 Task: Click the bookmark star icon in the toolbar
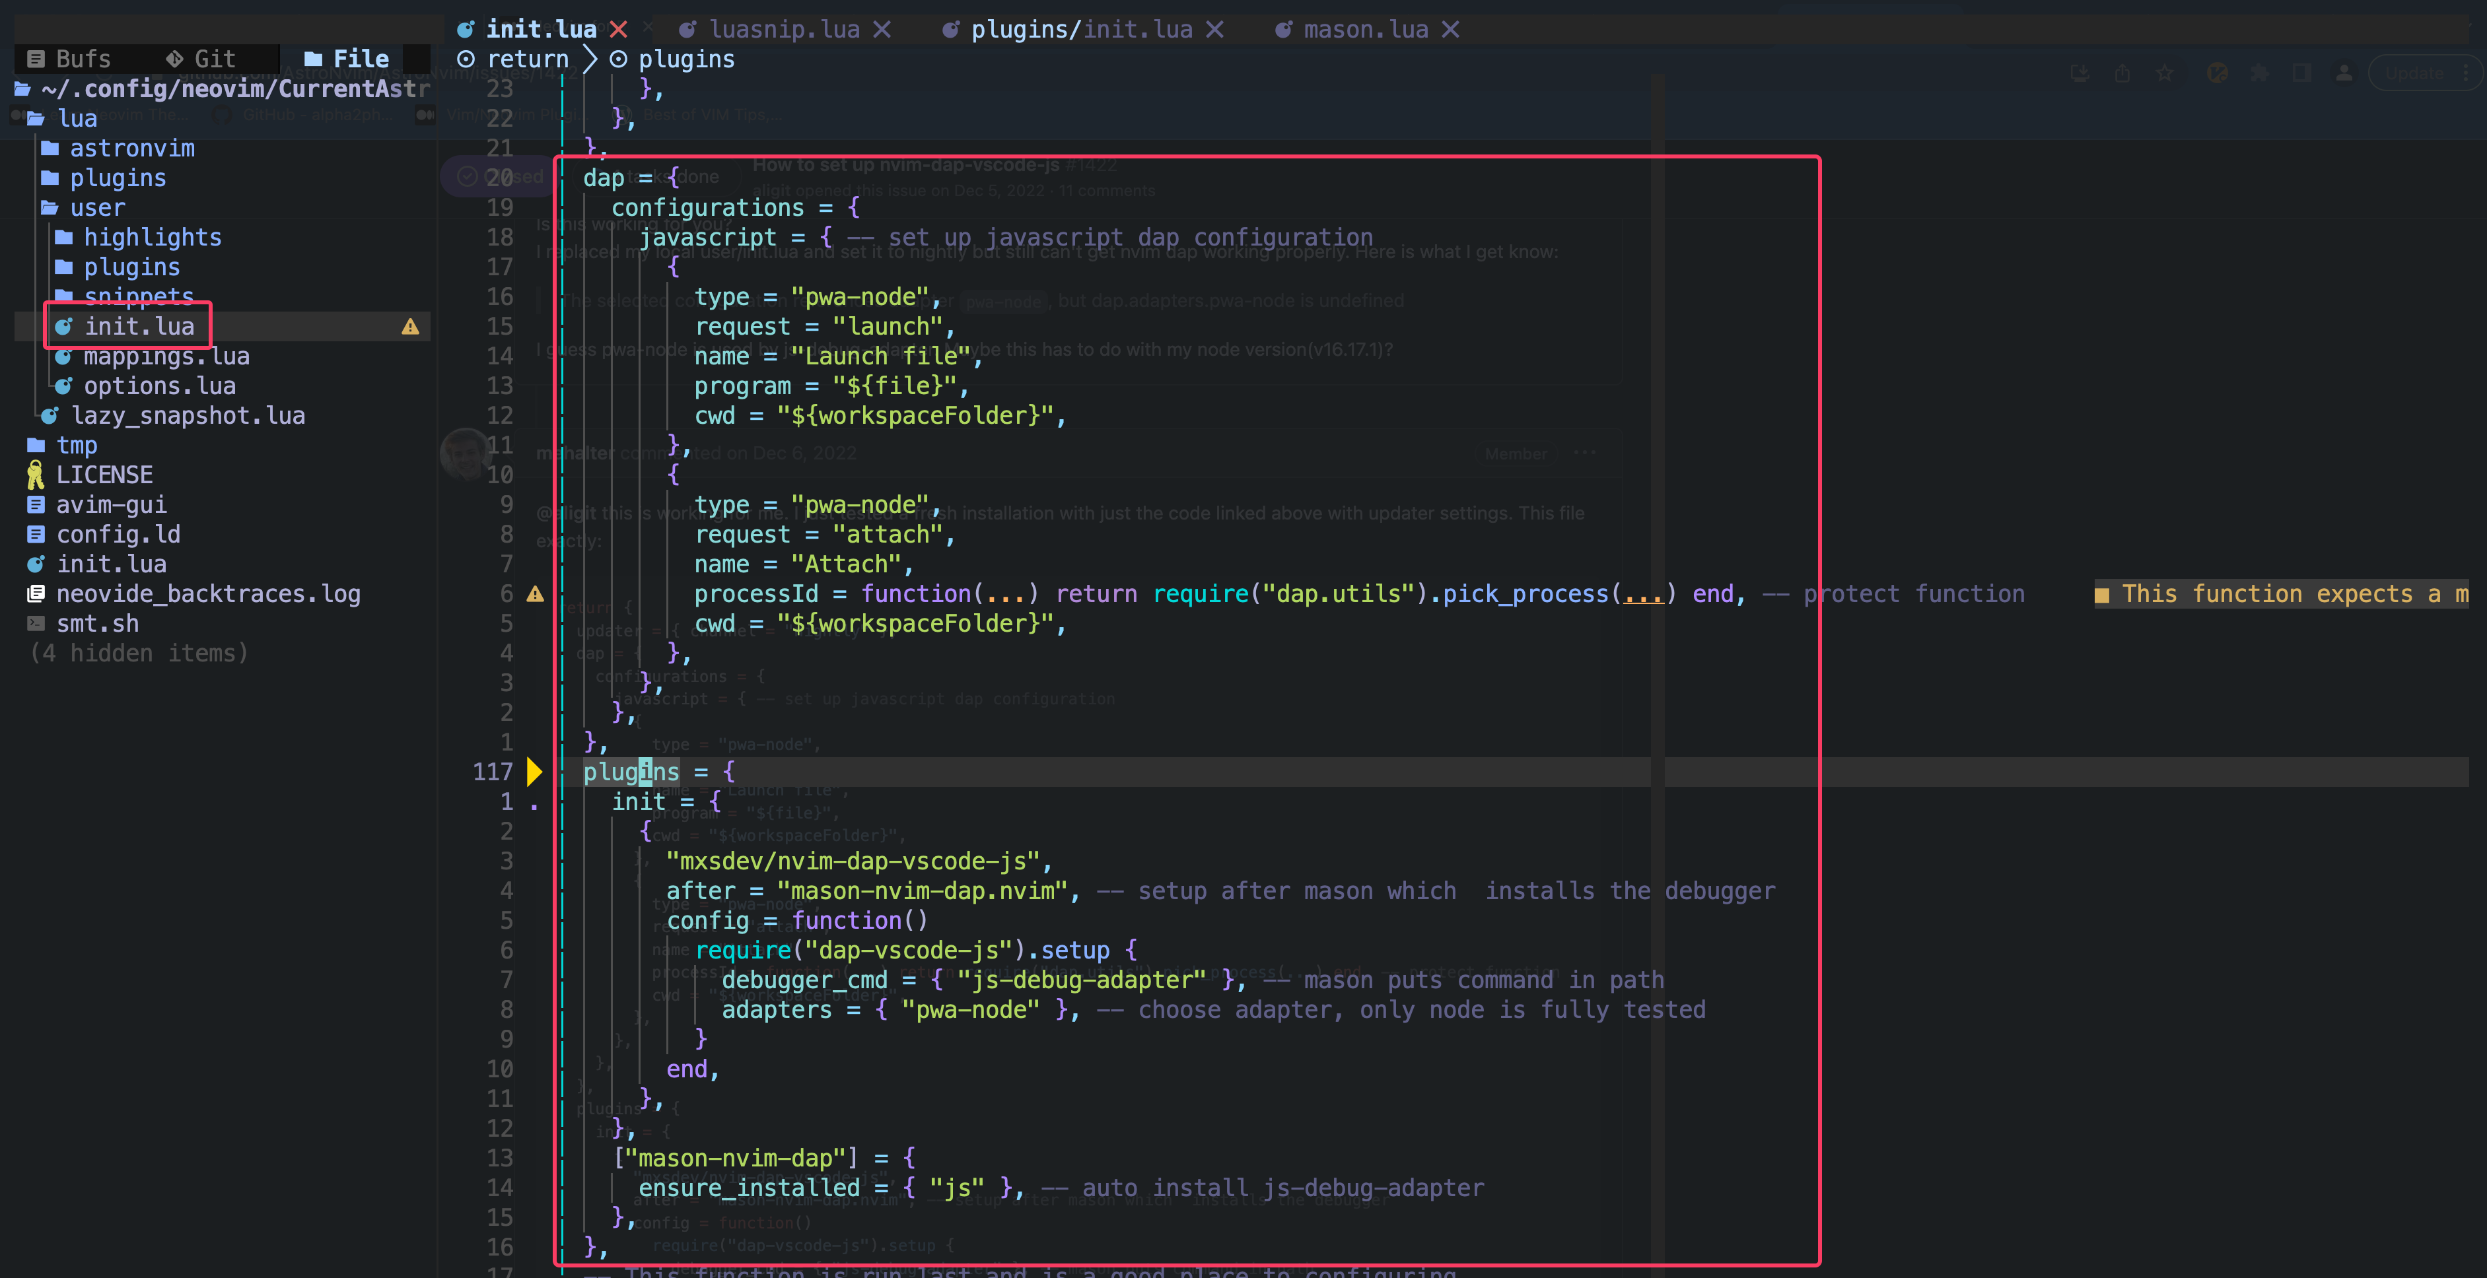click(x=2165, y=73)
